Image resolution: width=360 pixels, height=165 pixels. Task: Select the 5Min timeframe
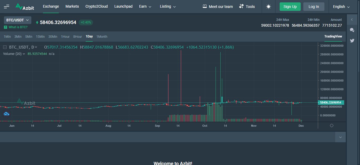click(29, 37)
